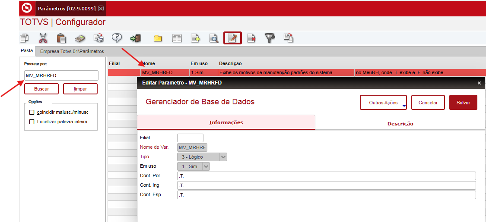Click the Salvar button
The image size is (486, 222).
click(463, 102)
